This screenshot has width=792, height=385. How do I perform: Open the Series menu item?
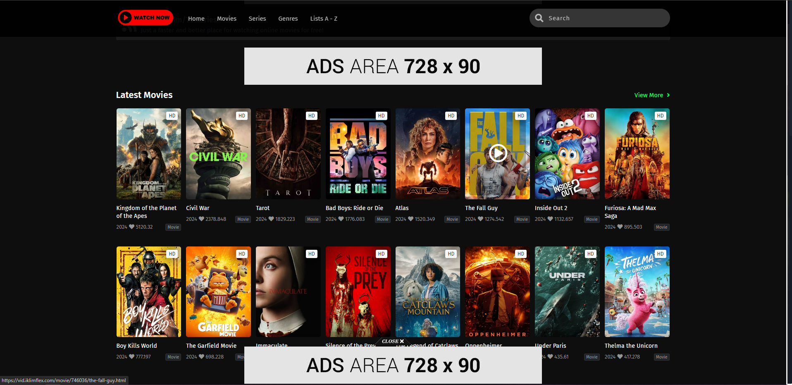[x=257, y=19]
